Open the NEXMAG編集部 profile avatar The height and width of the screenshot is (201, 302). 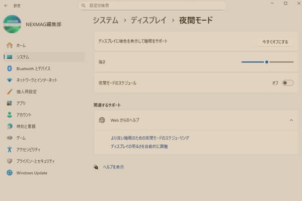[12, 24]
